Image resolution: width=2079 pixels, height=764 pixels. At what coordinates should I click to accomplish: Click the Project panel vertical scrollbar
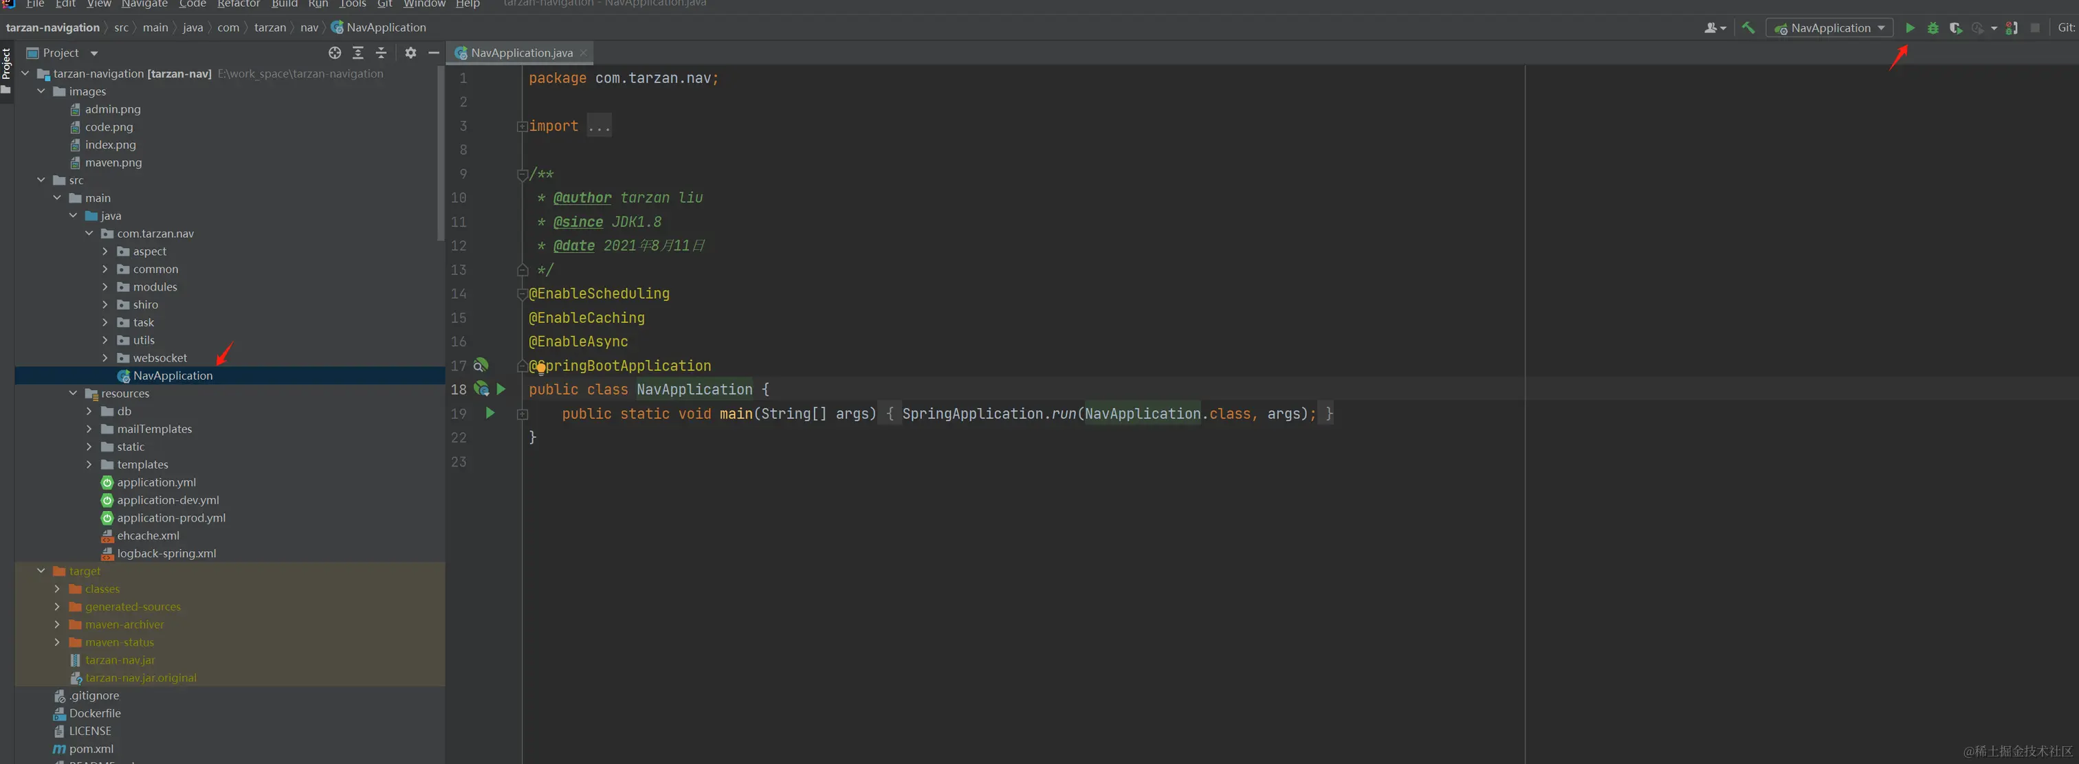pos(441,153)
